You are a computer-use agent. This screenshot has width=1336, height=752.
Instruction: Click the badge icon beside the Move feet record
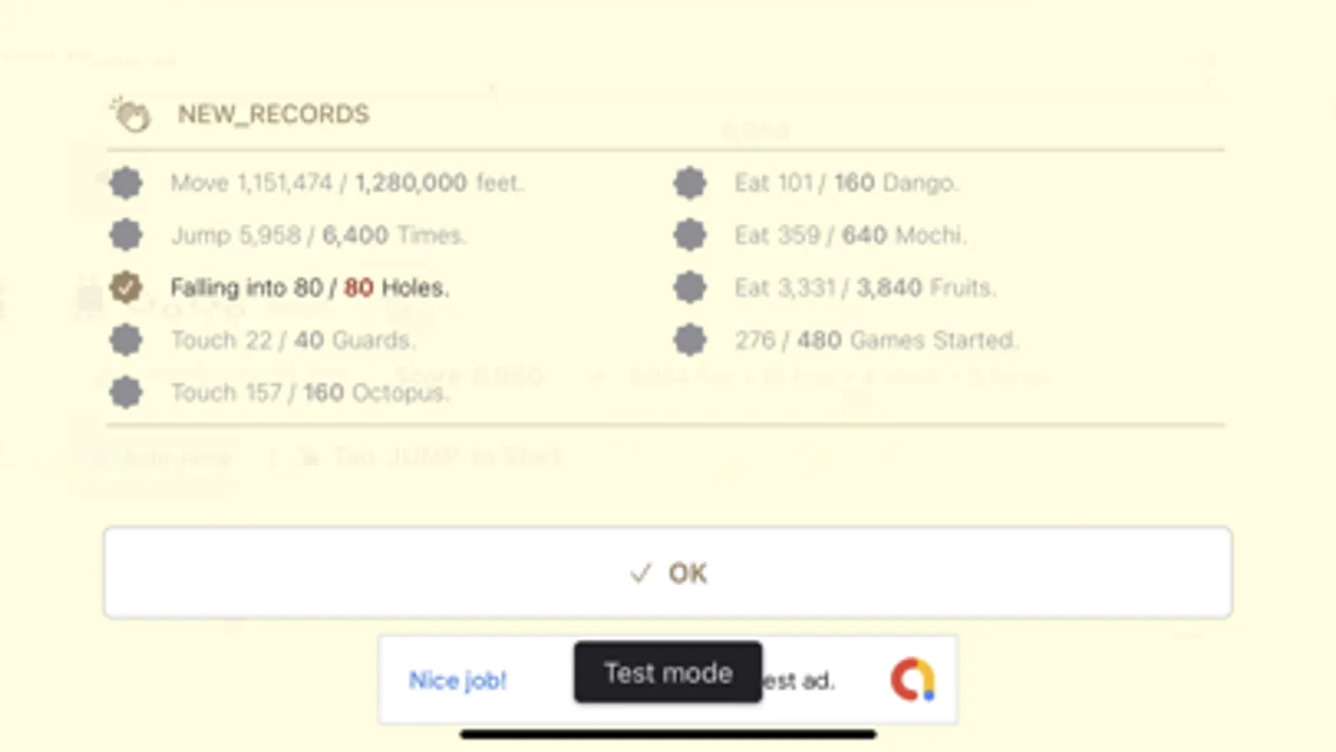125,183
